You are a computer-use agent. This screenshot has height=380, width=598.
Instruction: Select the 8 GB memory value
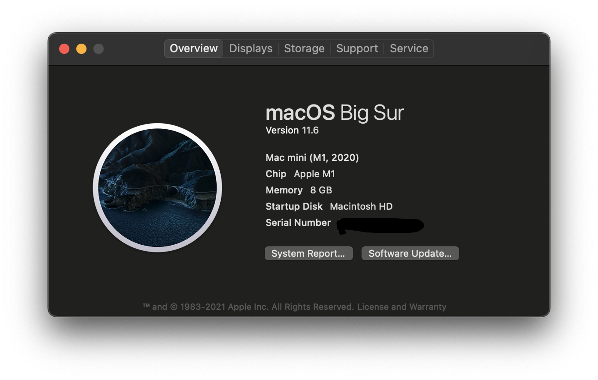(321, 190)
